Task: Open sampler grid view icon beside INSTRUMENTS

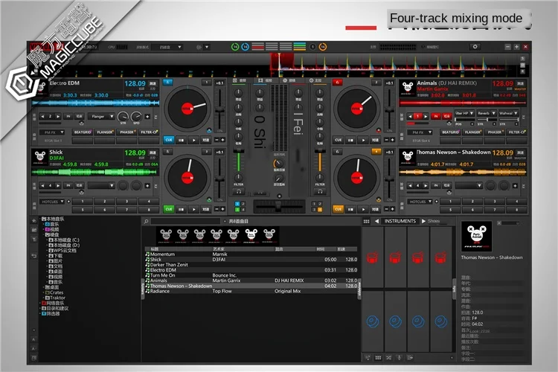Action: click(366, 221)
